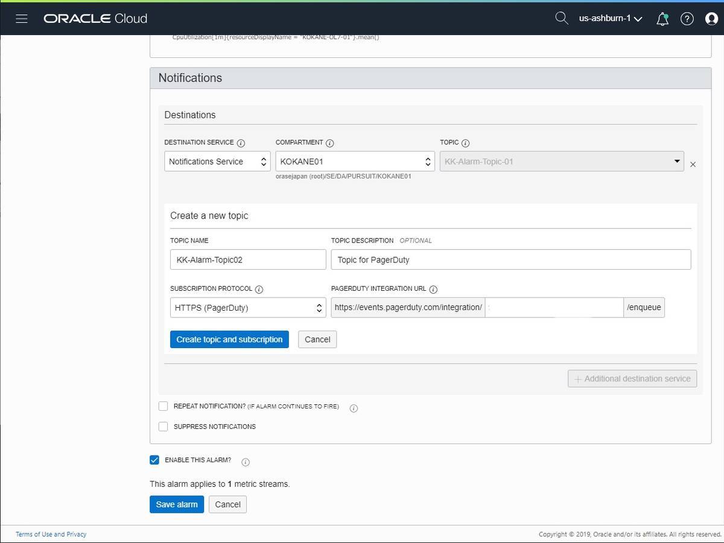Show info for Topic field
Image resolution: width=724 pixels, height=543 pixels.
pyautogui.click(x=465, y=143)
